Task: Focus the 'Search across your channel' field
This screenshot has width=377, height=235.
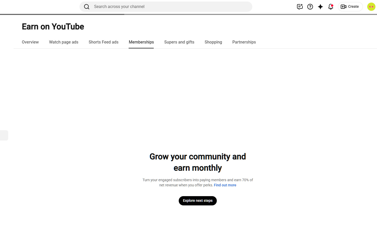Action: (166, 7)
